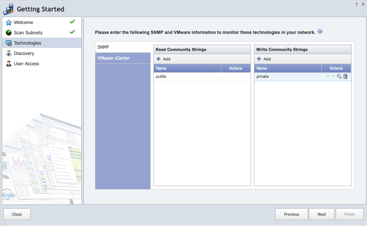Move the private string up
The height and width of the screenshot is (226, 367).
[328, 76]
